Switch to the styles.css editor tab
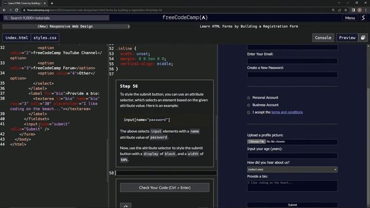Image resolution: width=370 pixels, height=208 pixels. 45,38
